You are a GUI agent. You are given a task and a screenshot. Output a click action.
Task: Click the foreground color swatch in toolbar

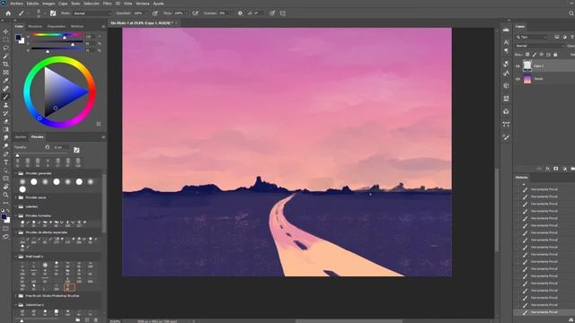pyautogui.click(x=4, y=217)
